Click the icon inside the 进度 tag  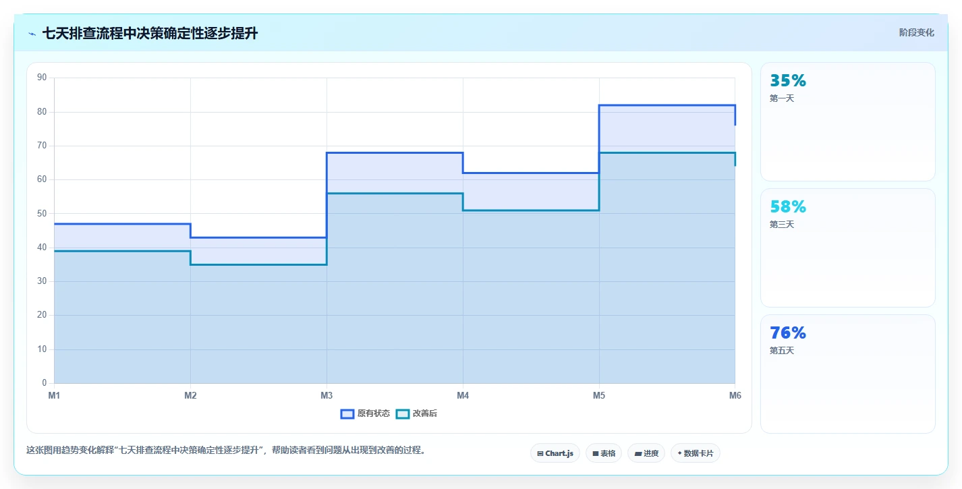pyautogui.click(x=638, y=453)
